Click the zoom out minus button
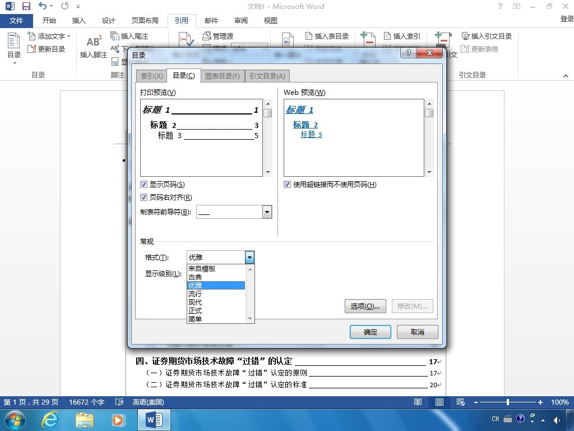The image size is (574, 431). click(475, 402)
